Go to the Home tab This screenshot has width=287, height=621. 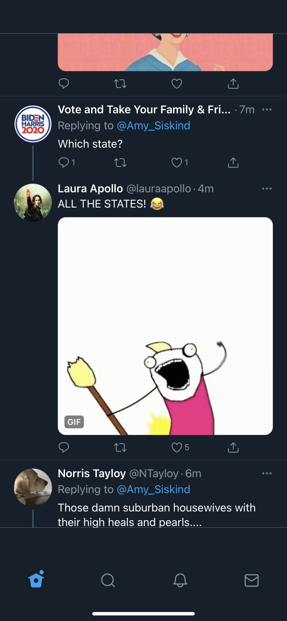[36, 580]
